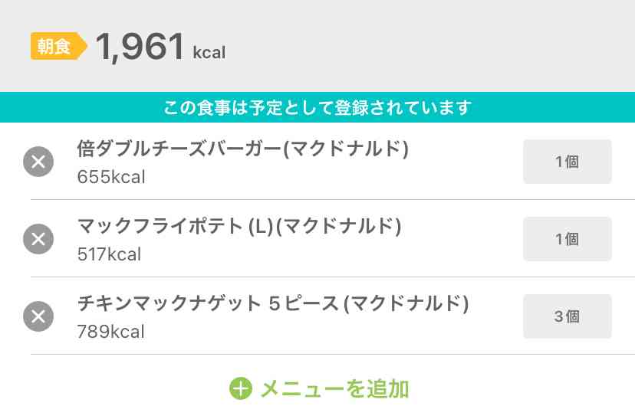
Task: Open the 3個 quantity picker
Action: click(x=567, y=316)
